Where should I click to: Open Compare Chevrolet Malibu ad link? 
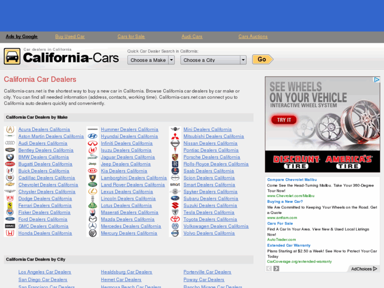(292, 180)
